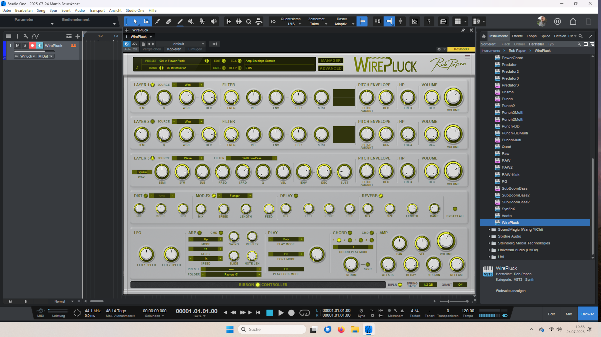Open the track list icon
This screenshot has height=337, width=601.
tap(8, 36)
